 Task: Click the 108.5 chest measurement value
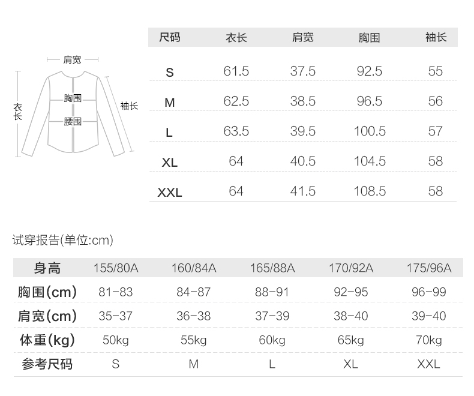pyautogui.click(x=370, y=191)
